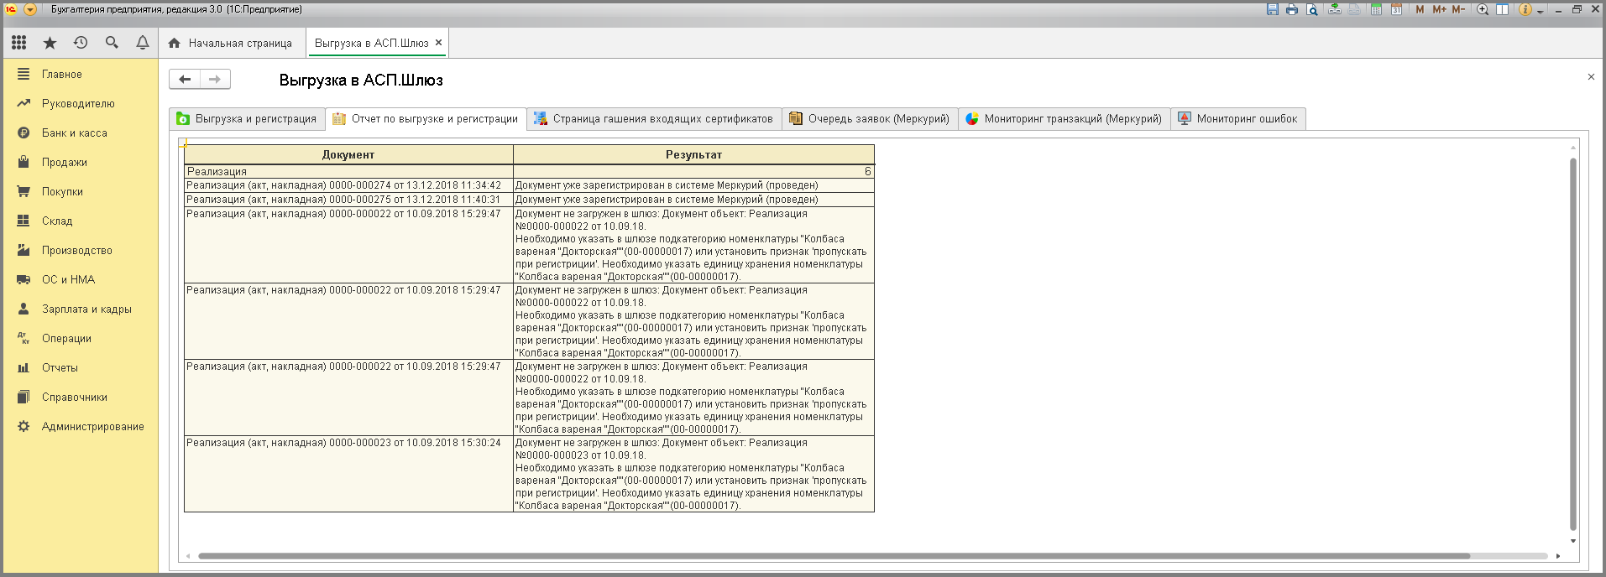Click the print icon in title bar
Image resolution: width=1606 pixels, height=577 pixels.
1292,9
